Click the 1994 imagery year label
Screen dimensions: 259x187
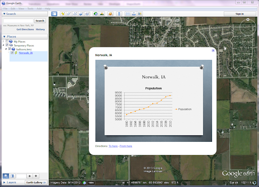(91, 183)
